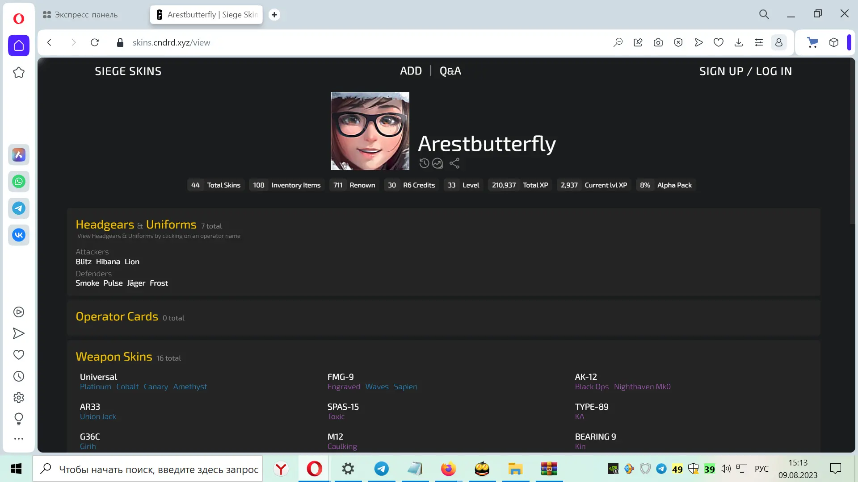Open the Nighthaven Mk0 skin
The height and width of the screenshot is (482, 858).
point(642,386)
